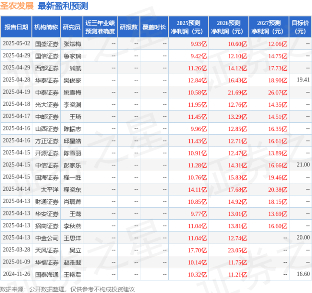312x293 pixels.
Task: Click the 覆盖时长 column header
Action: (x=154, y=27)
